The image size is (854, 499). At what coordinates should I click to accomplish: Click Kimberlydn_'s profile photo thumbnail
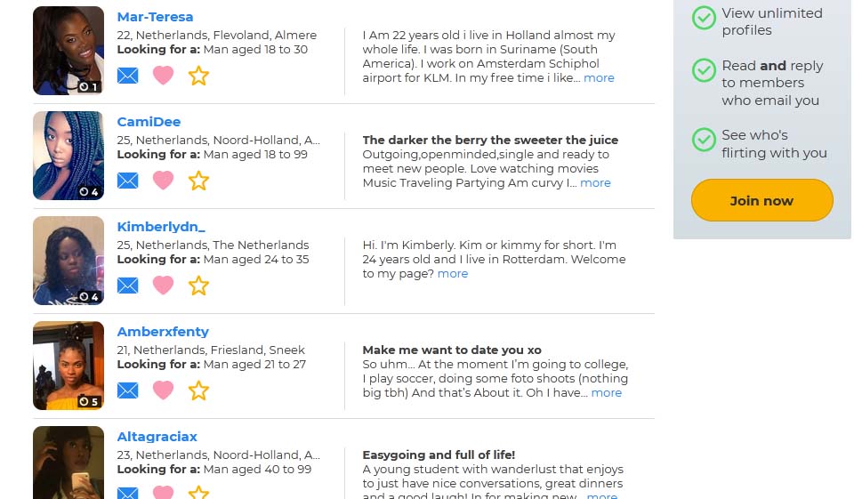(68, 261)
